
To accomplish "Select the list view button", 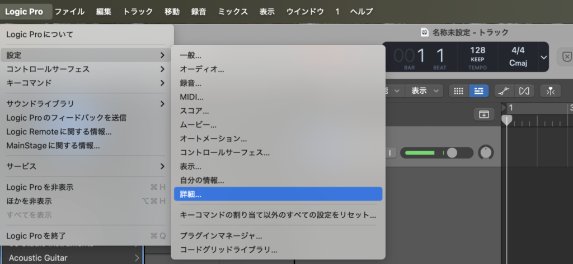I will [479, 91].
